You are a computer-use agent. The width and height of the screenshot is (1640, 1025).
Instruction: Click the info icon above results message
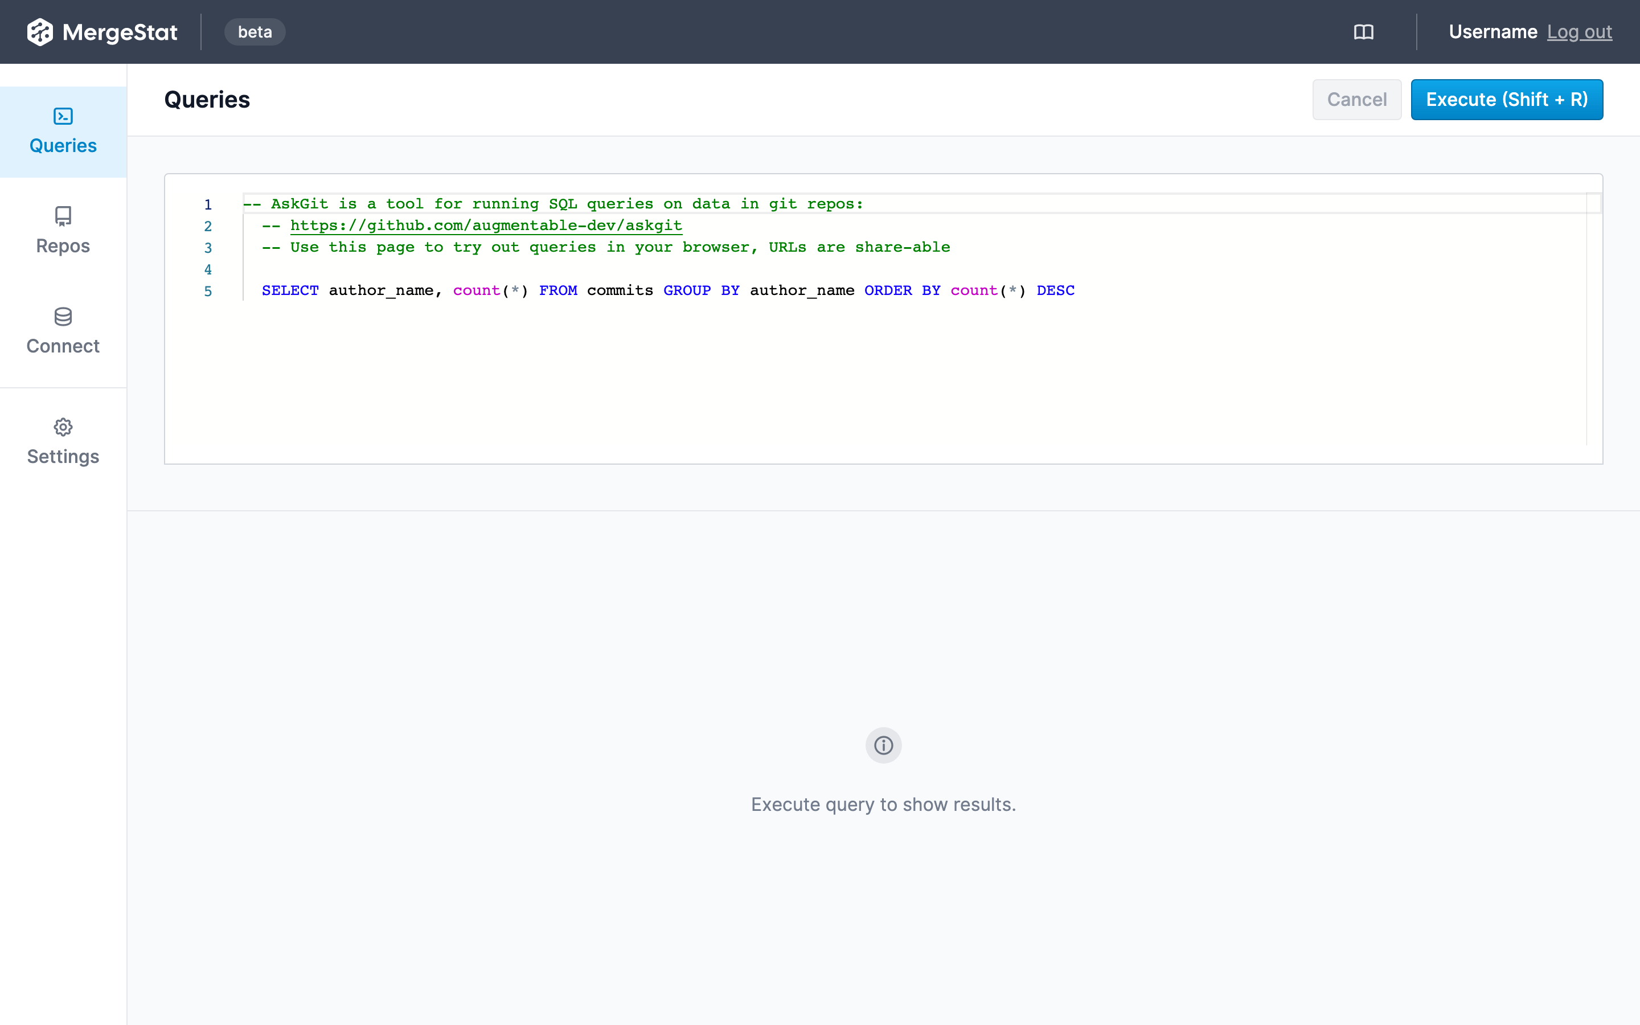[x=883, y=745]
